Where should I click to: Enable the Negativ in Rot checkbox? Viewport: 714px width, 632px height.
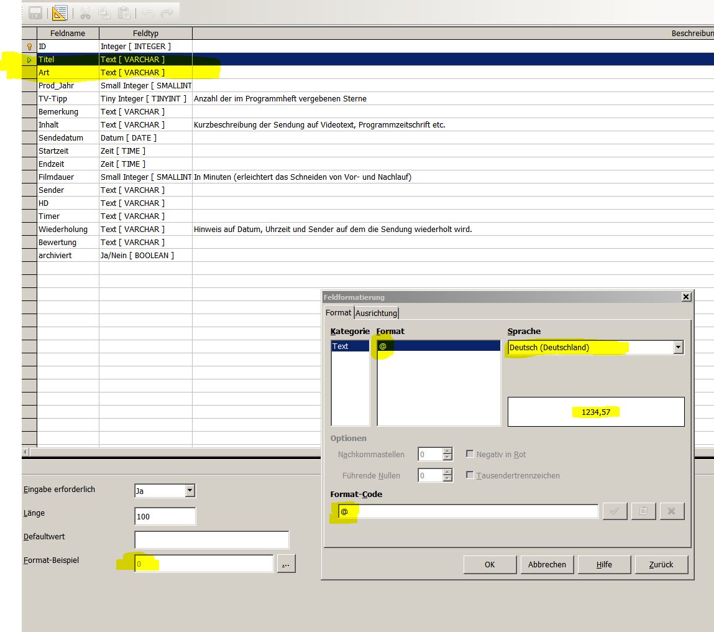click(x=470, y=453)
